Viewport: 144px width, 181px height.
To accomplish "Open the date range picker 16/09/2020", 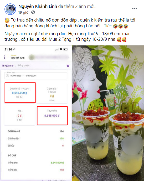I will pyautogui.click(x=36, y=76).
